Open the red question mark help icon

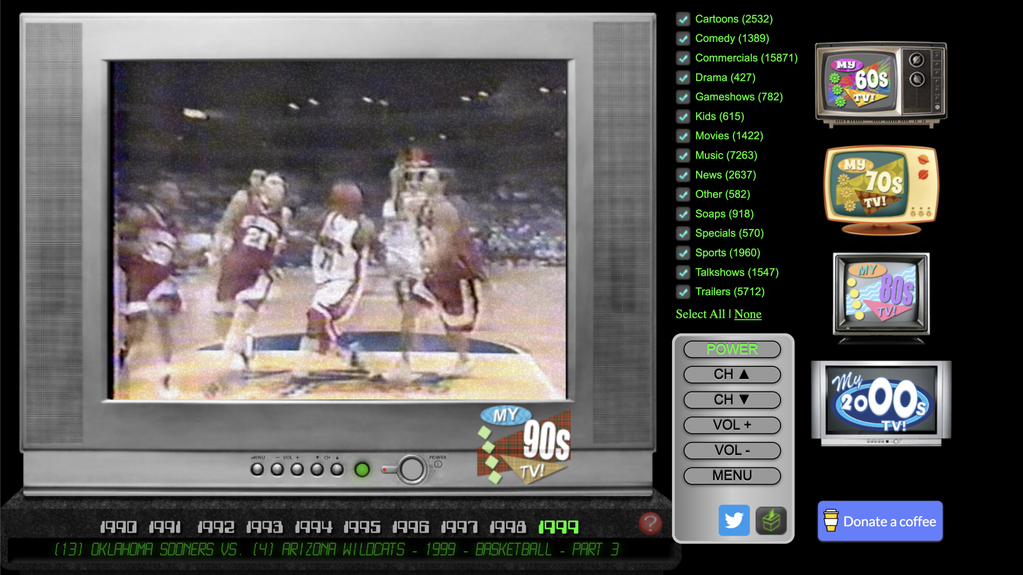coord(650,523)
